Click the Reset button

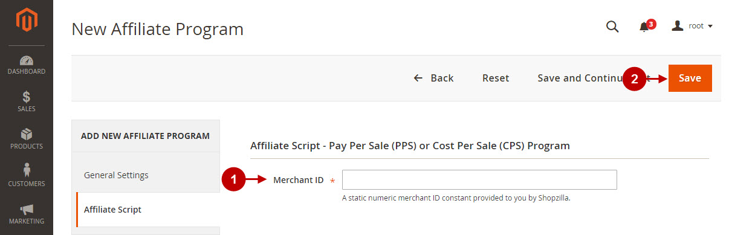click(x=496, y=78)
